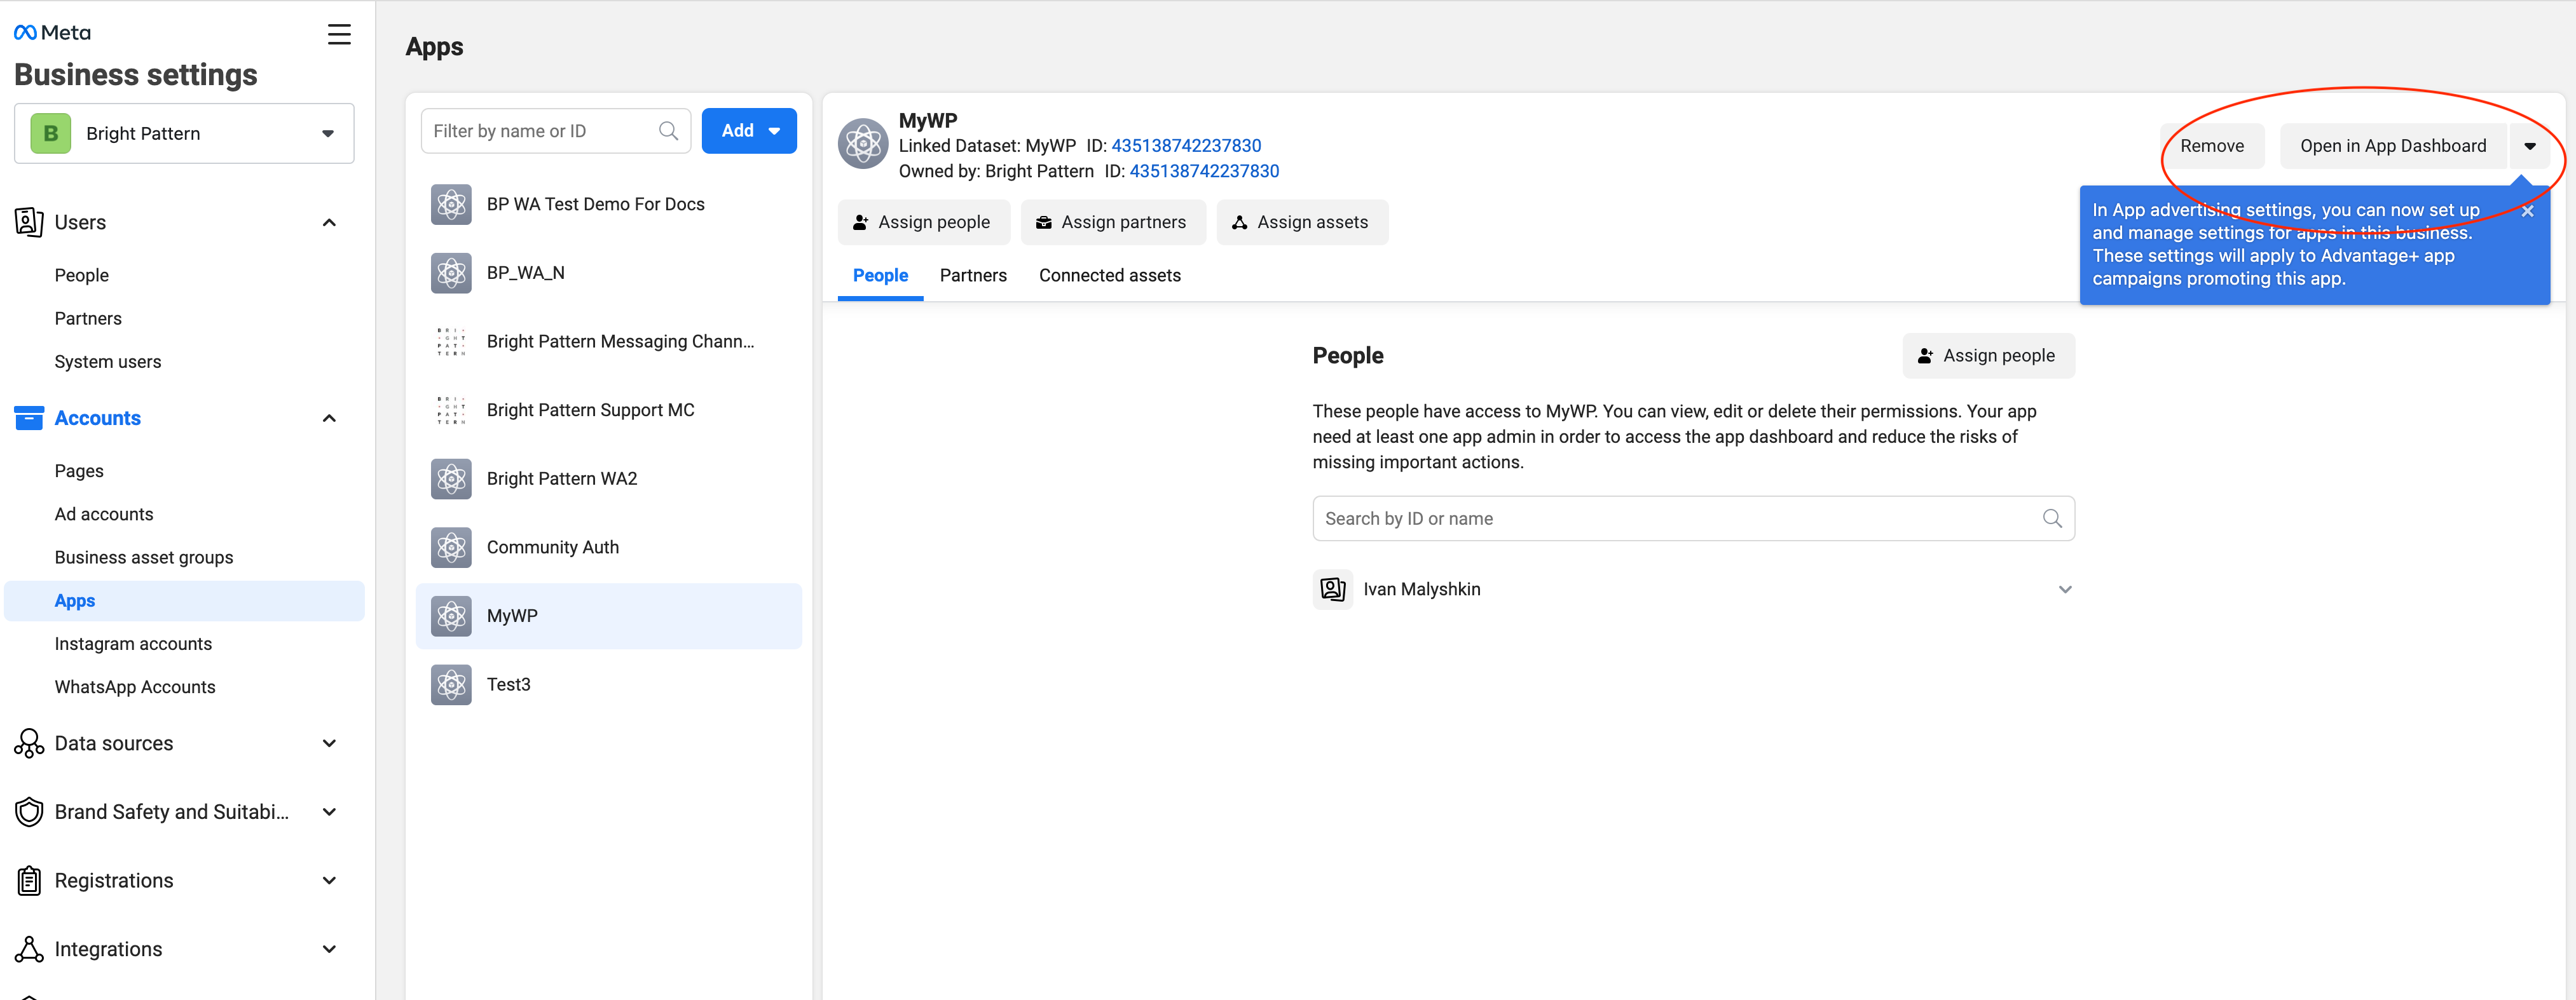Click the Users section icon
This screenshot has width=2576, height=1000.
point(29,222)
